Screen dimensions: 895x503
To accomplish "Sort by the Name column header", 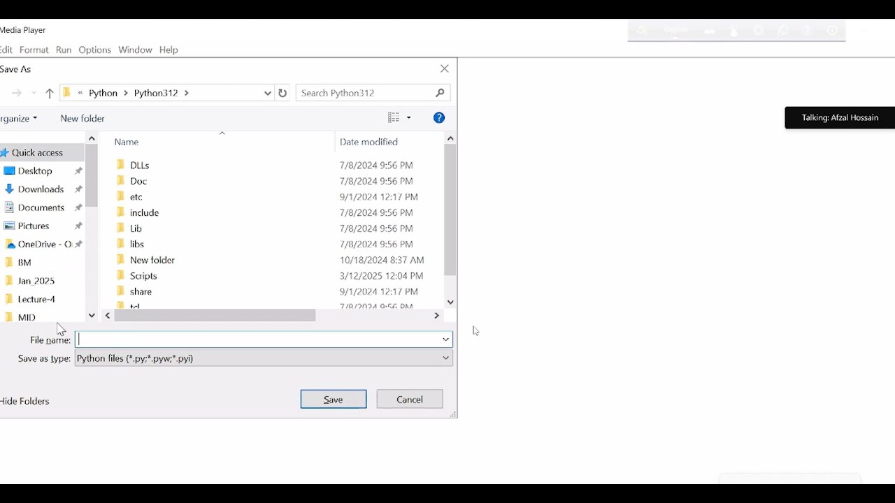I will coord(127,142).
